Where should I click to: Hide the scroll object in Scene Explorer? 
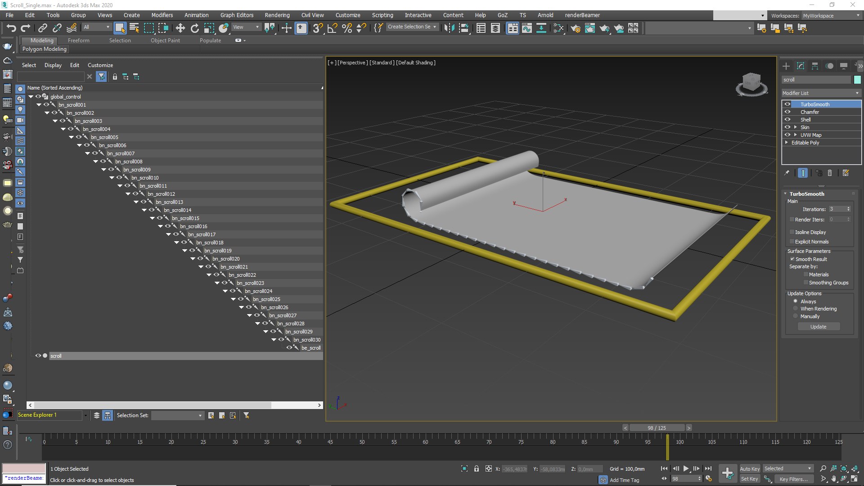38,355
